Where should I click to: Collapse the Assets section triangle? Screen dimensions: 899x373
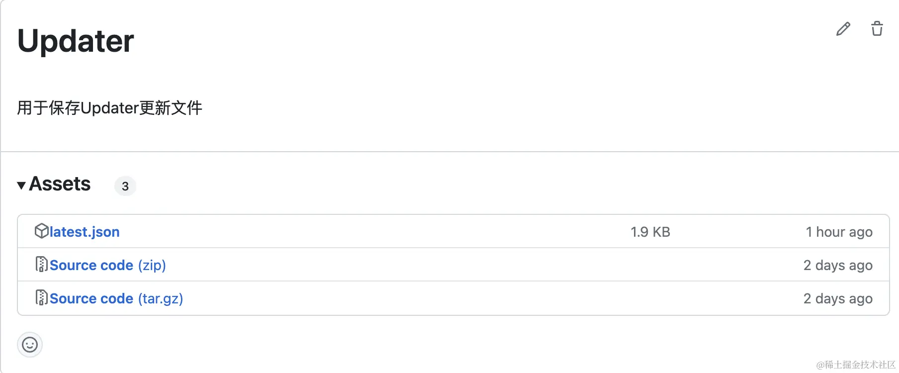coord(21,186)
